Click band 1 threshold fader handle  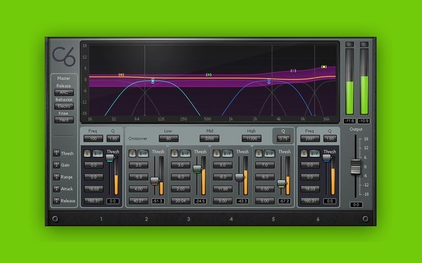click(x=110, y=158)
